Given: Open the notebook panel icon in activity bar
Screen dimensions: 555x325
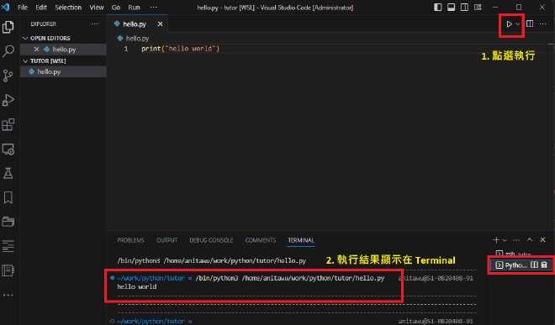Looking at the screenshot, I should [x=8, y=270].
